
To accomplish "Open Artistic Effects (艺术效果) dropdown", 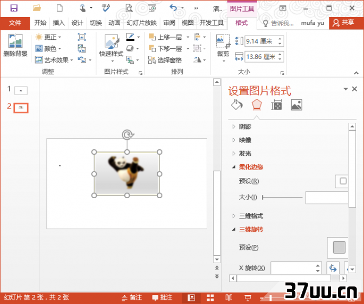I will tap(54, 60).
